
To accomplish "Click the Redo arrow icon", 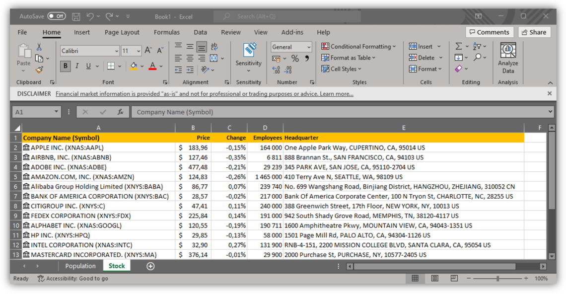I will [x=109, y=16].
